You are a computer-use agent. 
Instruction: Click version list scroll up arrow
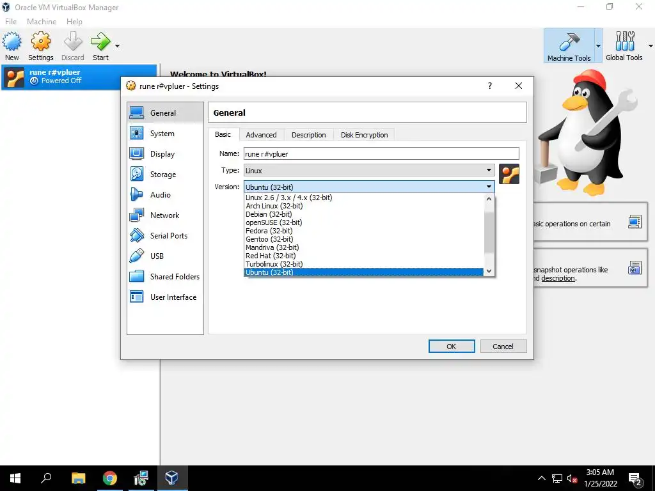(x=489, y=199)
